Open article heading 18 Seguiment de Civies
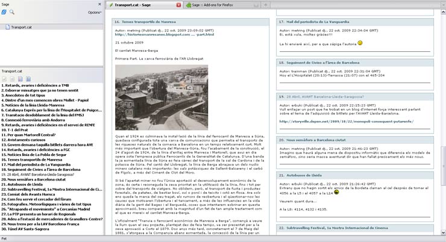 point(323,63)
